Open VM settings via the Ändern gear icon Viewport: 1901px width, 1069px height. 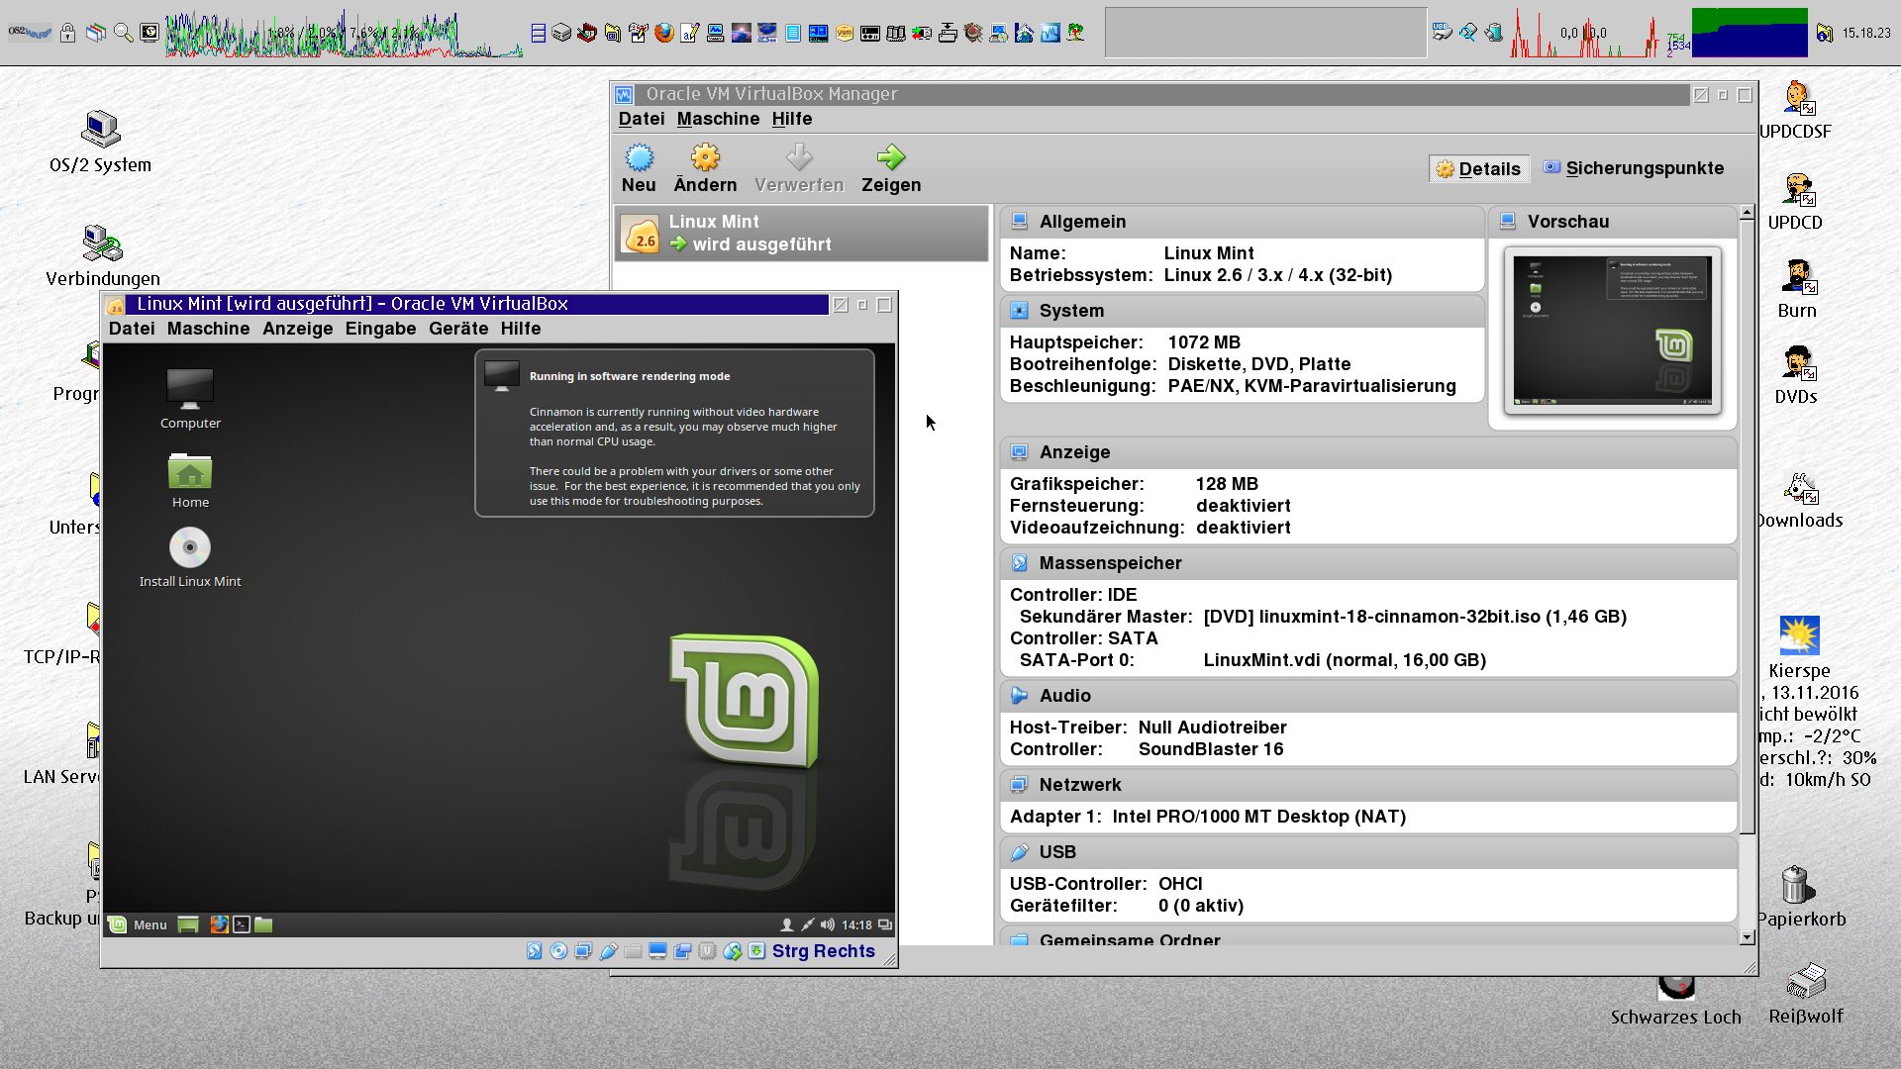(705, 158)
